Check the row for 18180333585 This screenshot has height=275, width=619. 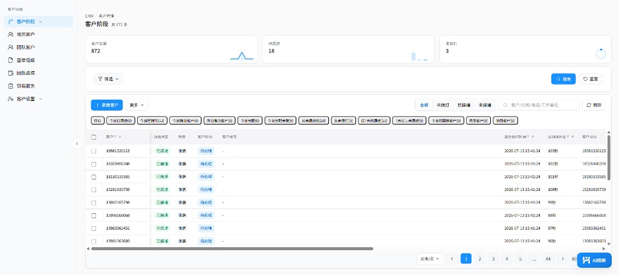94,177
